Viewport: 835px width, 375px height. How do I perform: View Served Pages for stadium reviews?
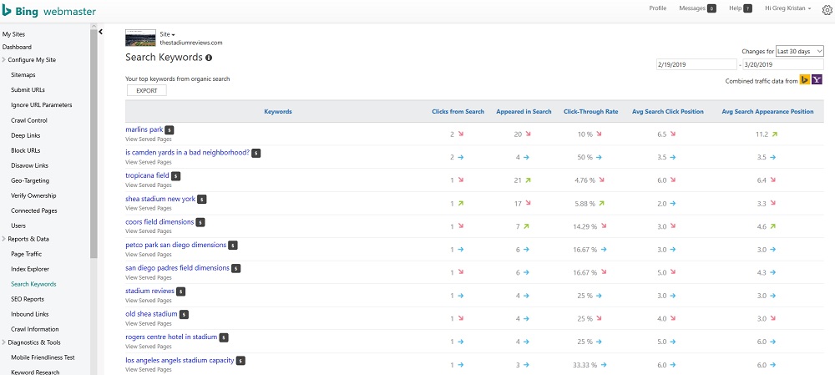coord(149,301)
